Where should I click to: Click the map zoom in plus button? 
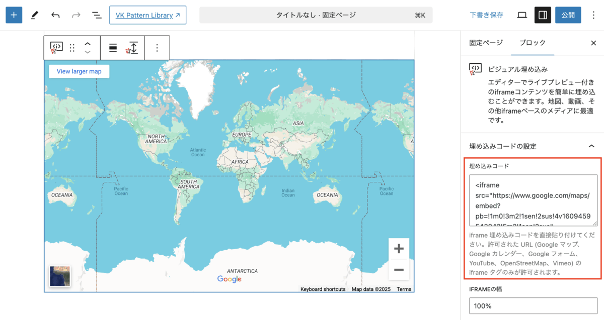[x=399, y=249]
